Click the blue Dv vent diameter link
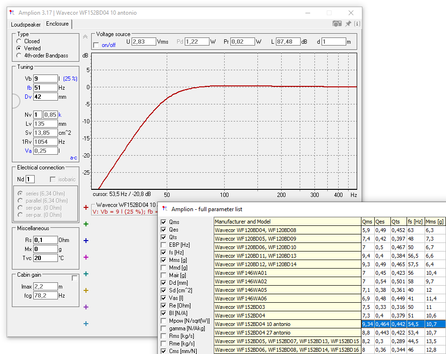The image size is (446, 354). [28, 97]
